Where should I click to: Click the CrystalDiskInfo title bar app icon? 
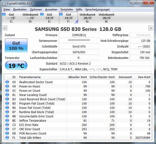[4, 3]
